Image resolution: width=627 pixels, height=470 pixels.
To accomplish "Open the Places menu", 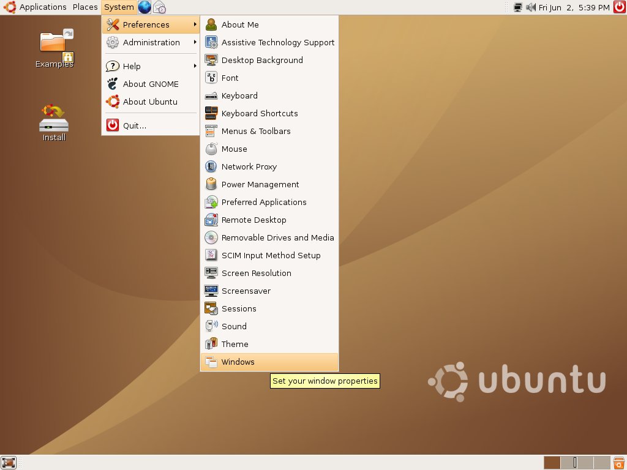I will [x=85, y=7].
